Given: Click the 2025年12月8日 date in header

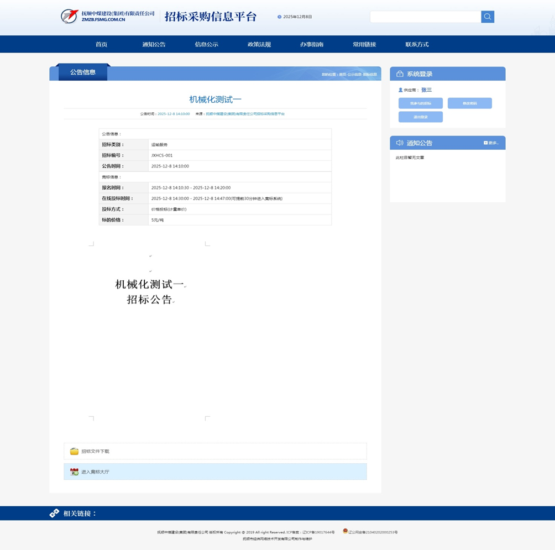Looking at the screenshot, I should [297, 17].
